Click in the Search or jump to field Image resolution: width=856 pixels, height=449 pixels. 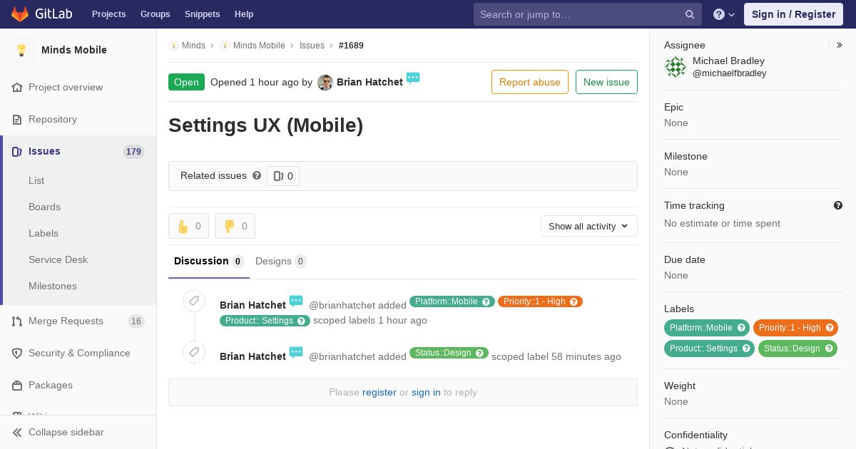(x=588, y=14)
